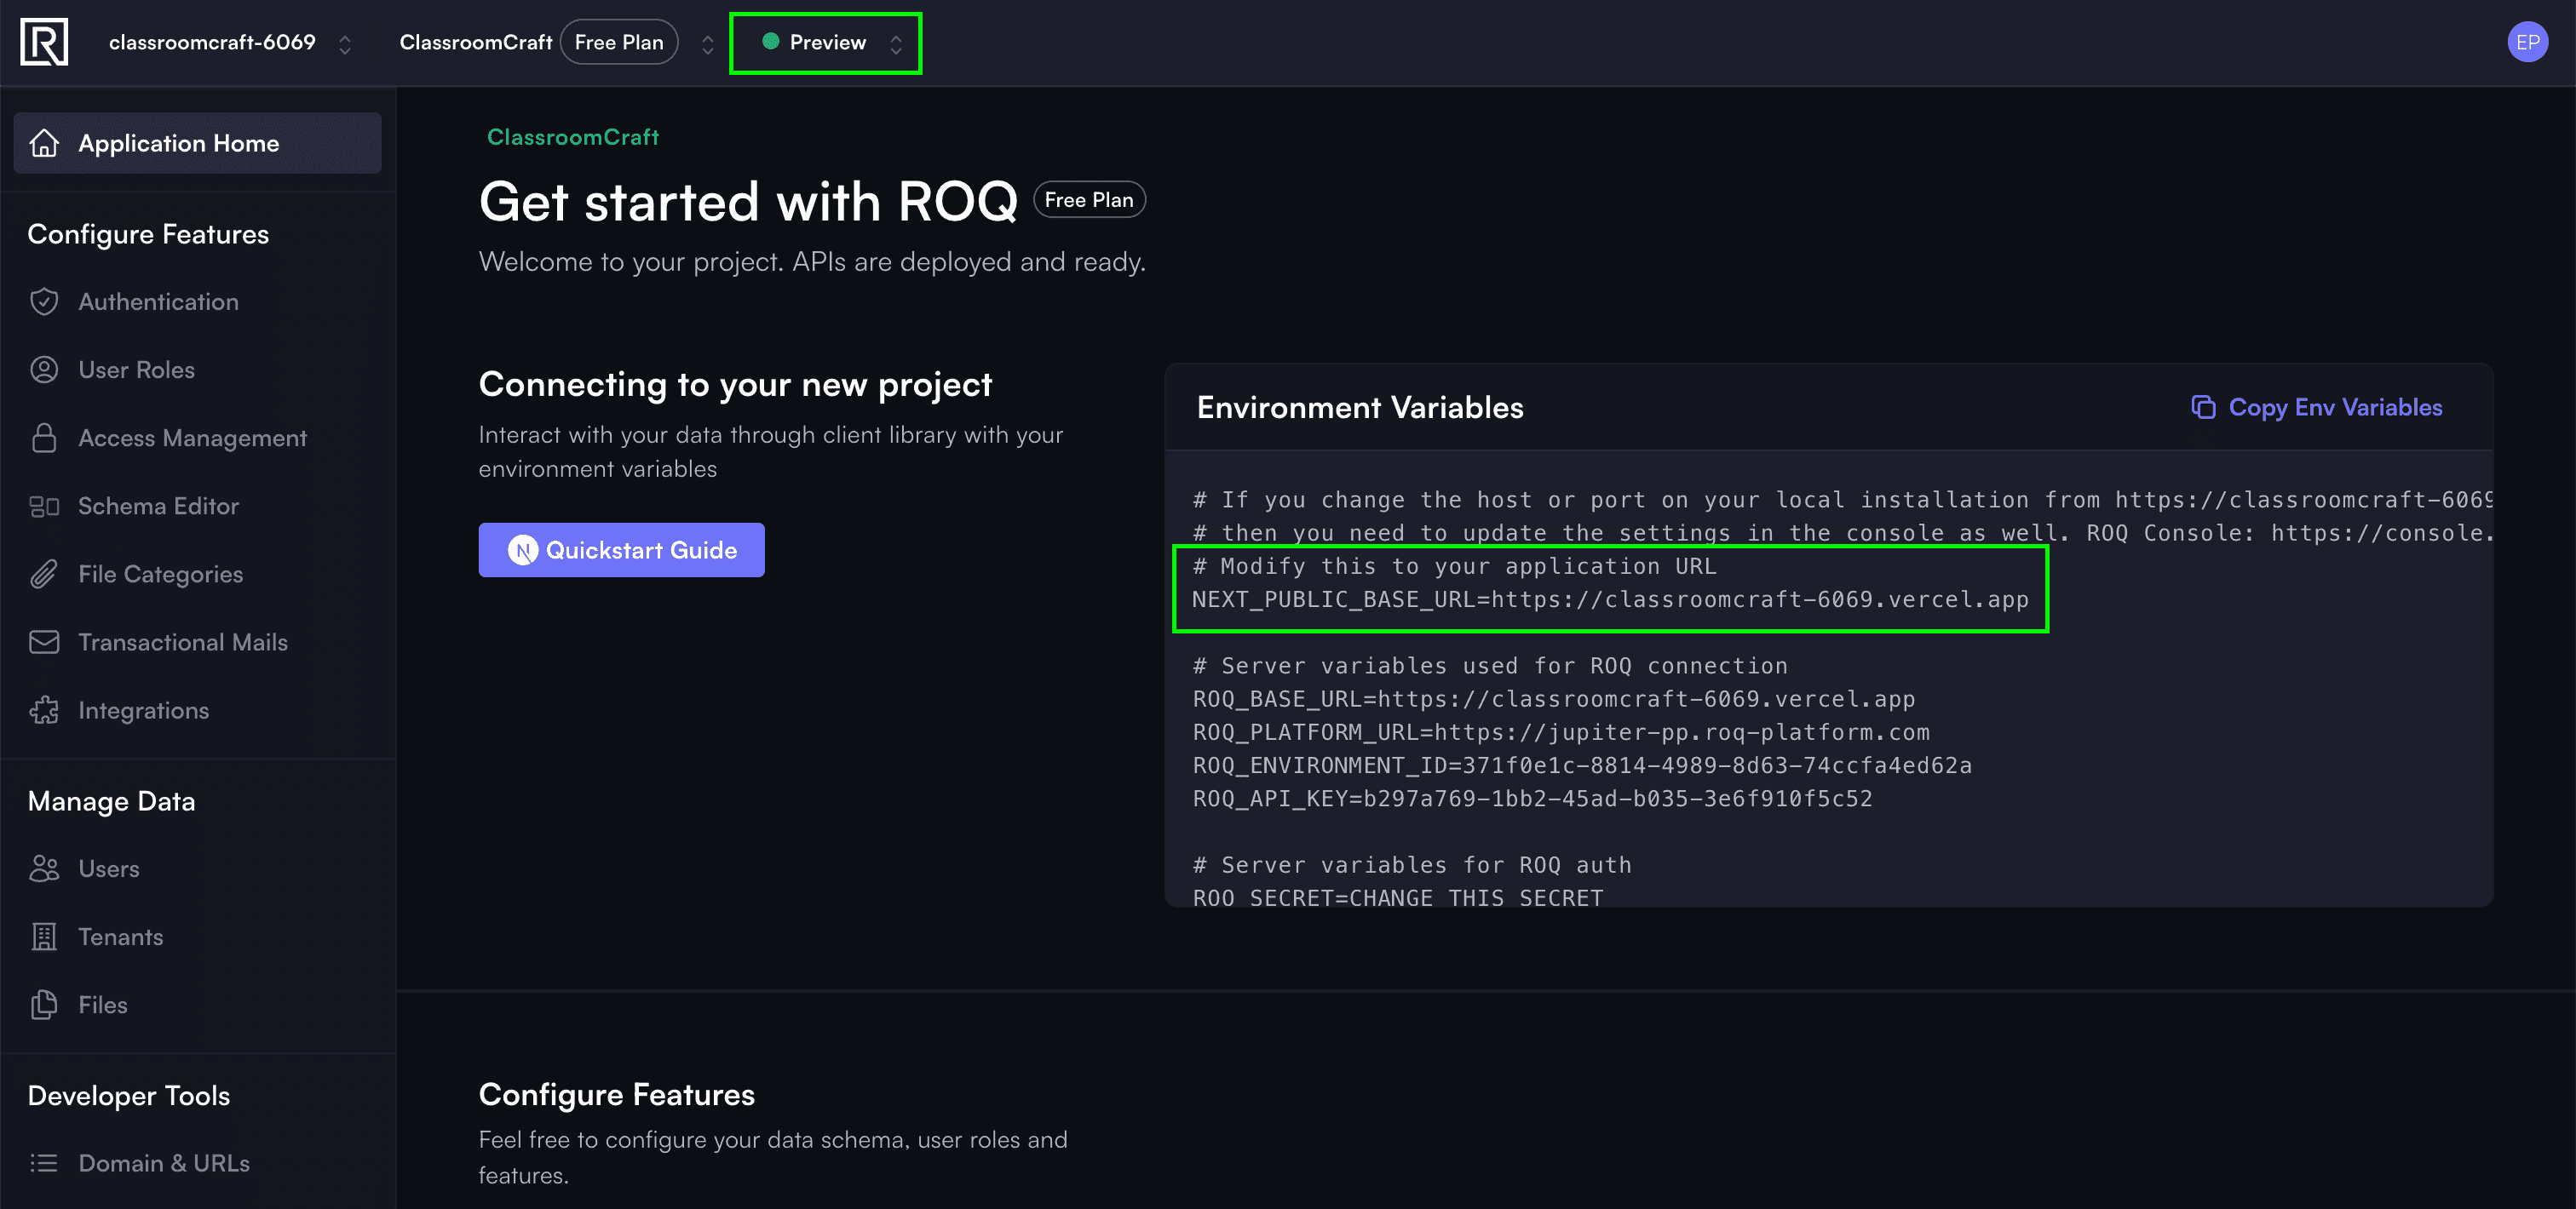The image size is (2576, 1209).
Task: Click the ClassroomCraft breadcrumb link
Action: coord(573,137)
